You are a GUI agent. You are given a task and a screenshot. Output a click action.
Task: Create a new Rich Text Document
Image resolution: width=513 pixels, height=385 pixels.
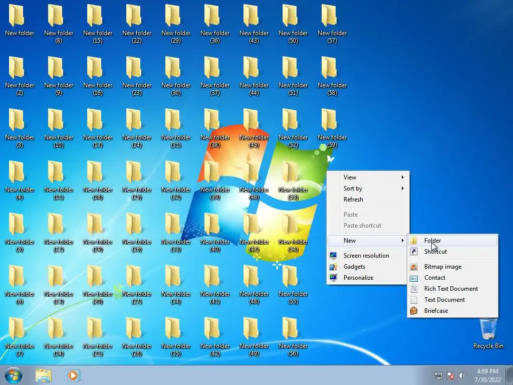tap(452, 289)
